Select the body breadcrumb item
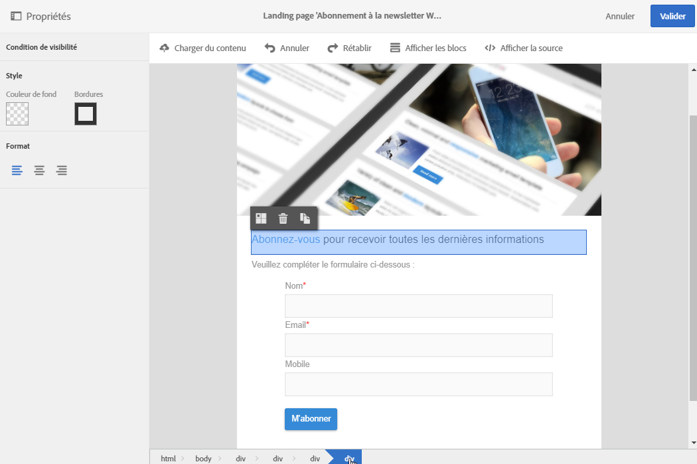Viewport: 697px width, 464px height. [203, 458]
